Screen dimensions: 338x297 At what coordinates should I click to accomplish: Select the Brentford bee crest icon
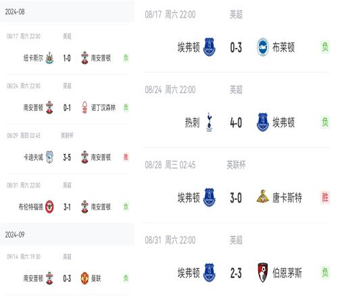pos(49,207)
